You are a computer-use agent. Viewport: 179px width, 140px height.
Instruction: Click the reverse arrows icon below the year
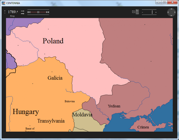(x=12, y=16)
